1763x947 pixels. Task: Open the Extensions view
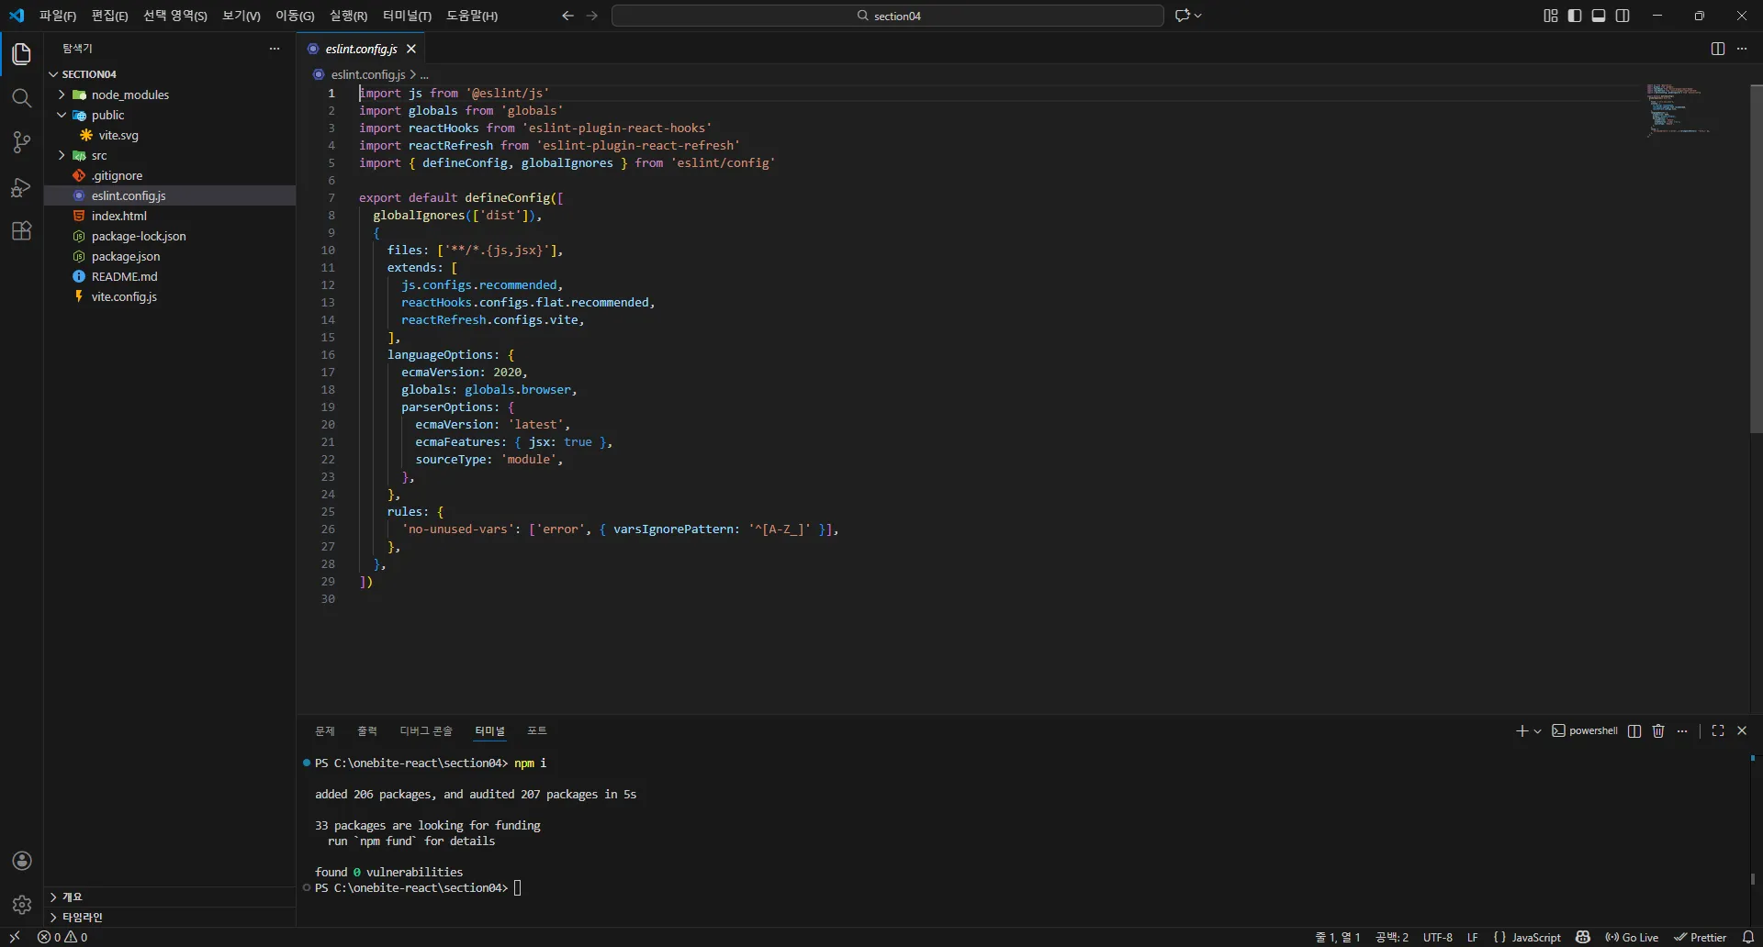click(x=21, y=231)
